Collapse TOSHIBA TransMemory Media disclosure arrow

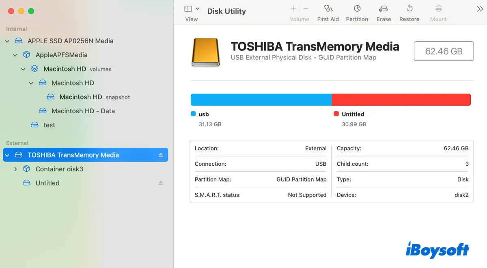[x=7, y=155]
